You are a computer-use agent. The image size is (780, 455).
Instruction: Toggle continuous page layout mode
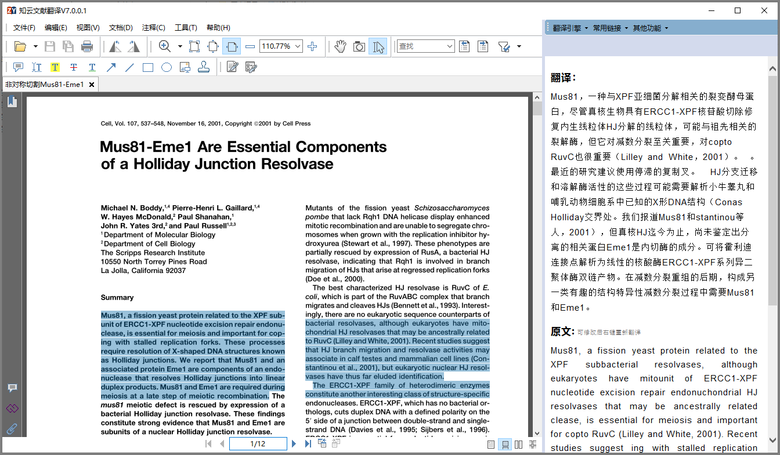[505, 445]
